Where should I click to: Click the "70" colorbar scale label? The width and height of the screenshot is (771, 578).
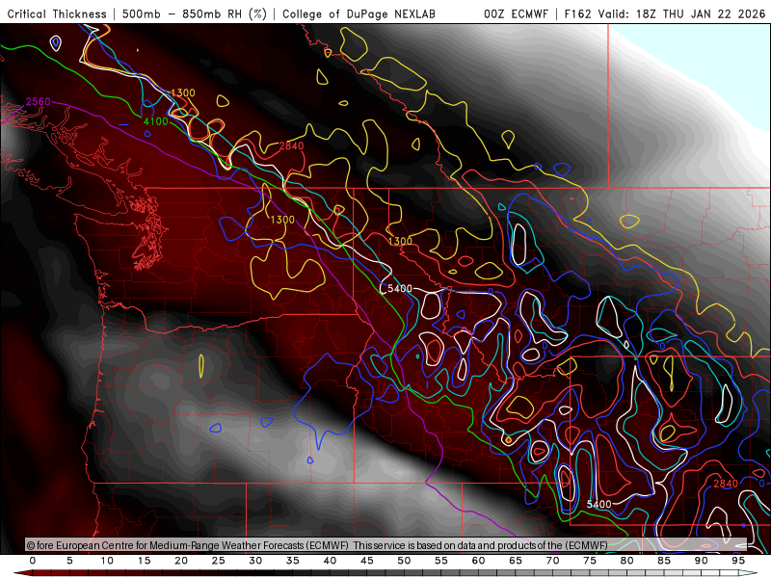(x=552, y=561)
